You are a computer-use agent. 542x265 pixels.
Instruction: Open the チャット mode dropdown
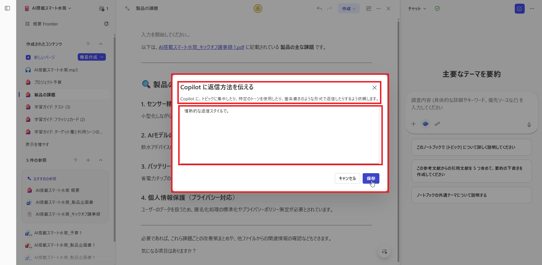click(x=416, y=9)
